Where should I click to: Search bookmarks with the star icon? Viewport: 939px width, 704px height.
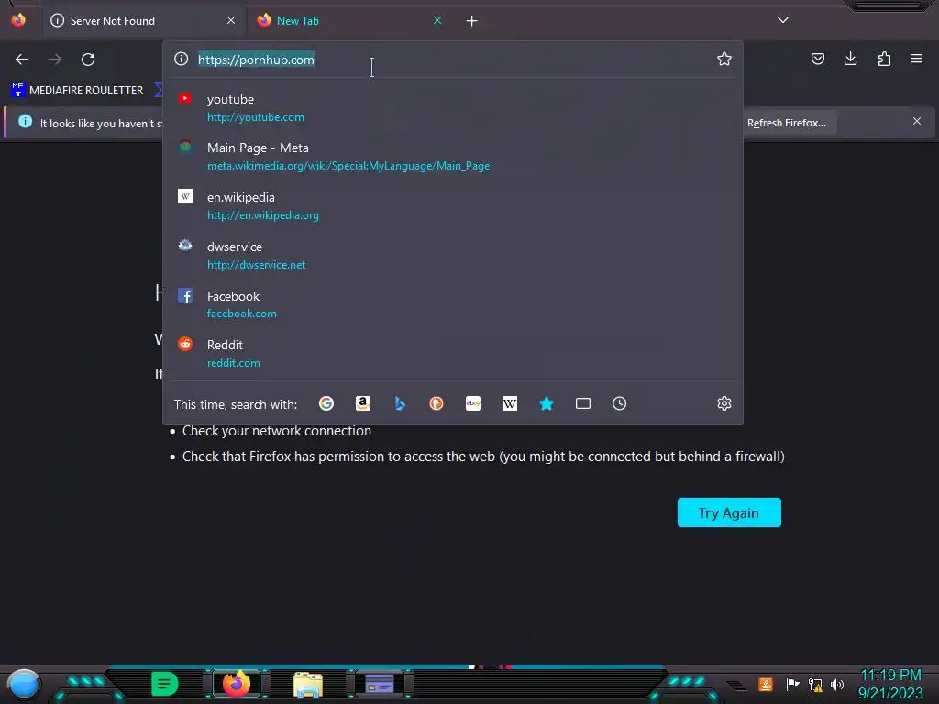click(x=547, y=403)
